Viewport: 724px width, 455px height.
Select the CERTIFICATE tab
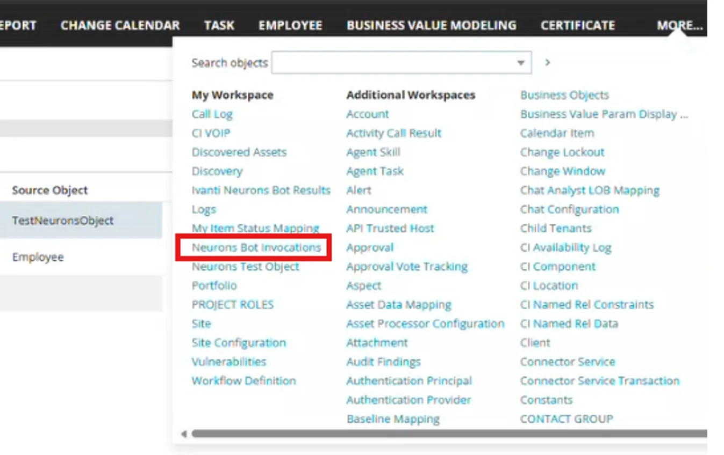point(577,25)
